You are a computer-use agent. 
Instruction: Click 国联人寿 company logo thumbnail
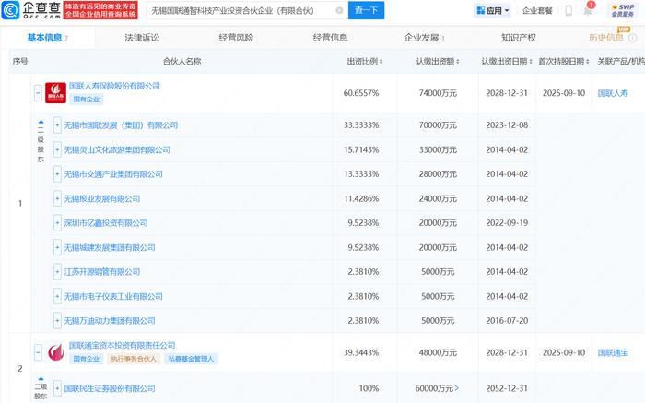click(55, 93)
